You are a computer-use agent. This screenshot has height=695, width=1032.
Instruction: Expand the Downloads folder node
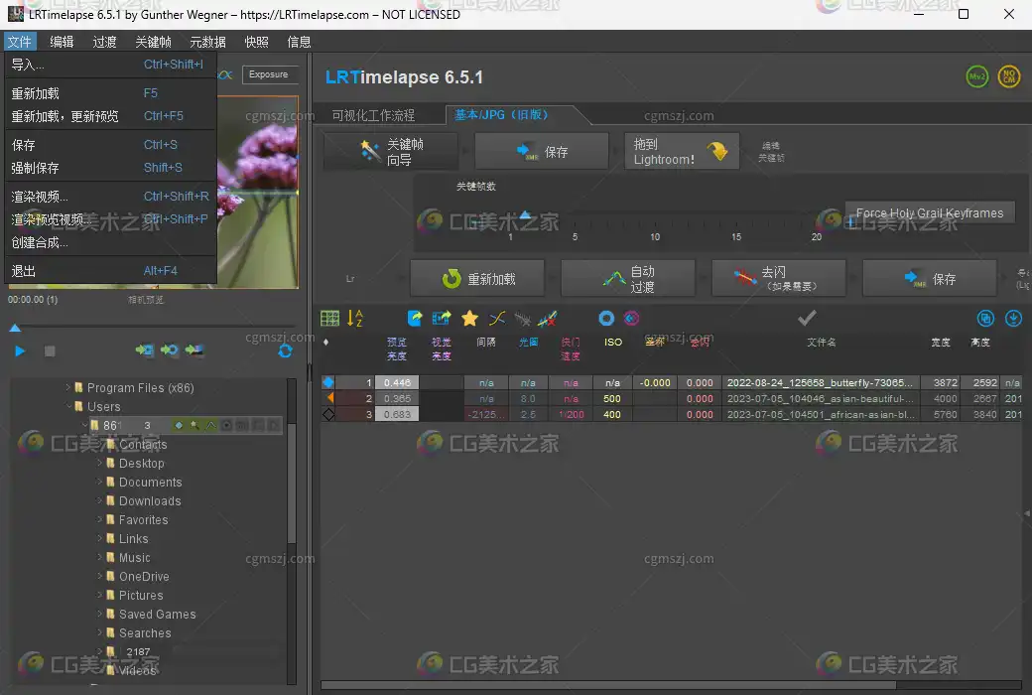100,501
